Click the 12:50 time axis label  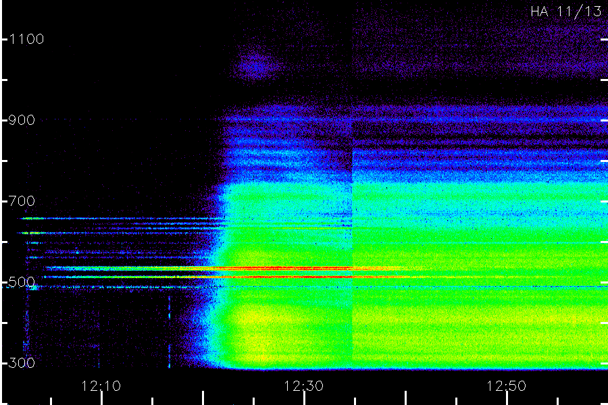(x=507, y=386)
